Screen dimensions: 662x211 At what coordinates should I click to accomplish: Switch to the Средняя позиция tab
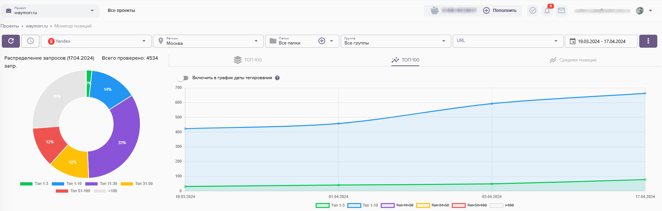point(573,60)
